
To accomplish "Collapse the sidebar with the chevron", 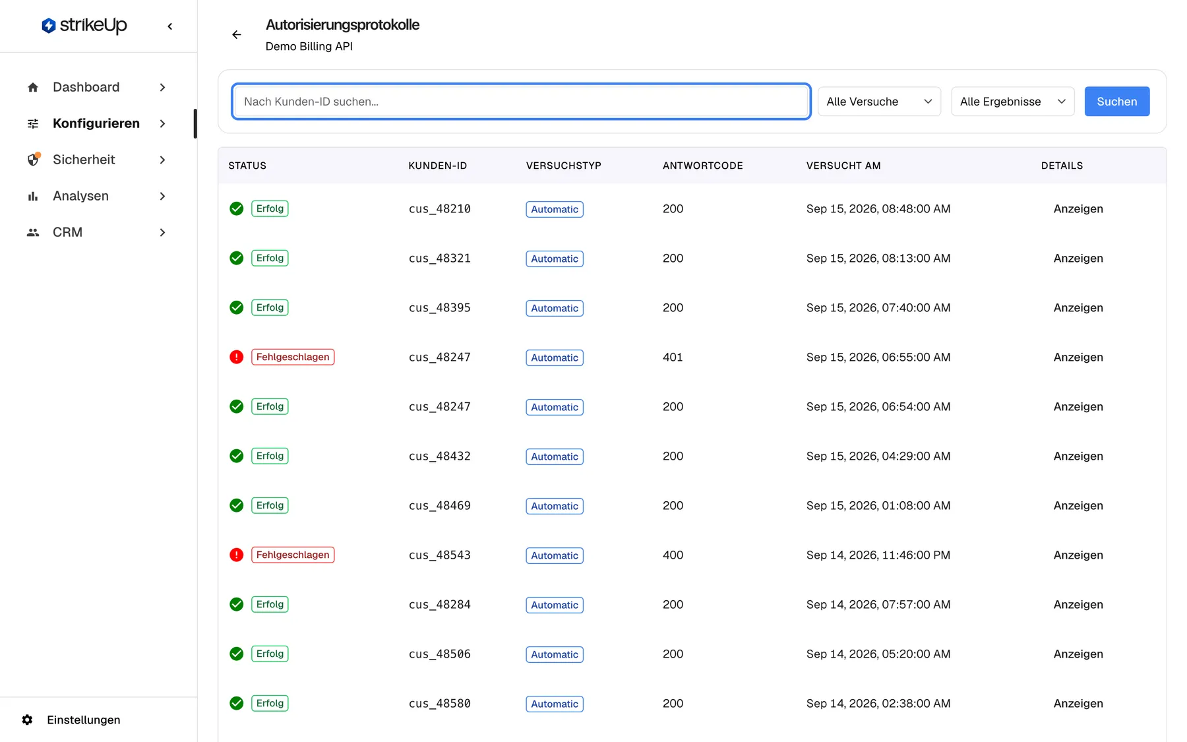I will (x=170, y=26).
